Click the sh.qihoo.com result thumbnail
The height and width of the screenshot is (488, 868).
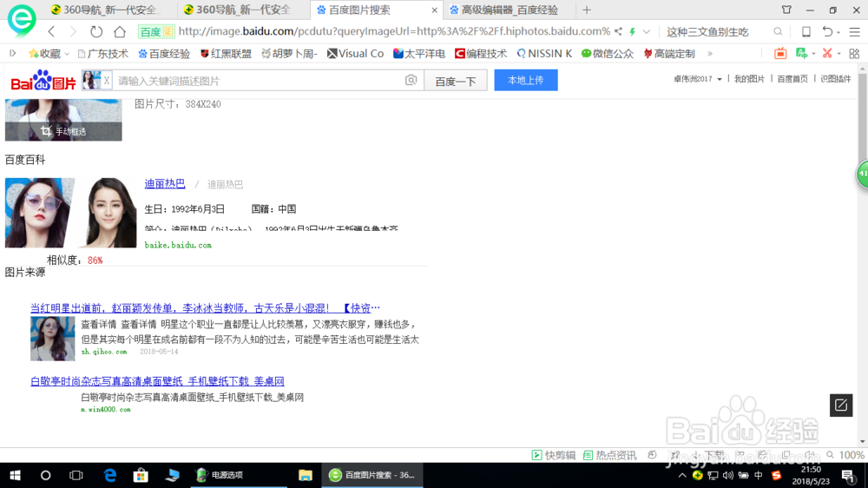[x=53, y=339]
